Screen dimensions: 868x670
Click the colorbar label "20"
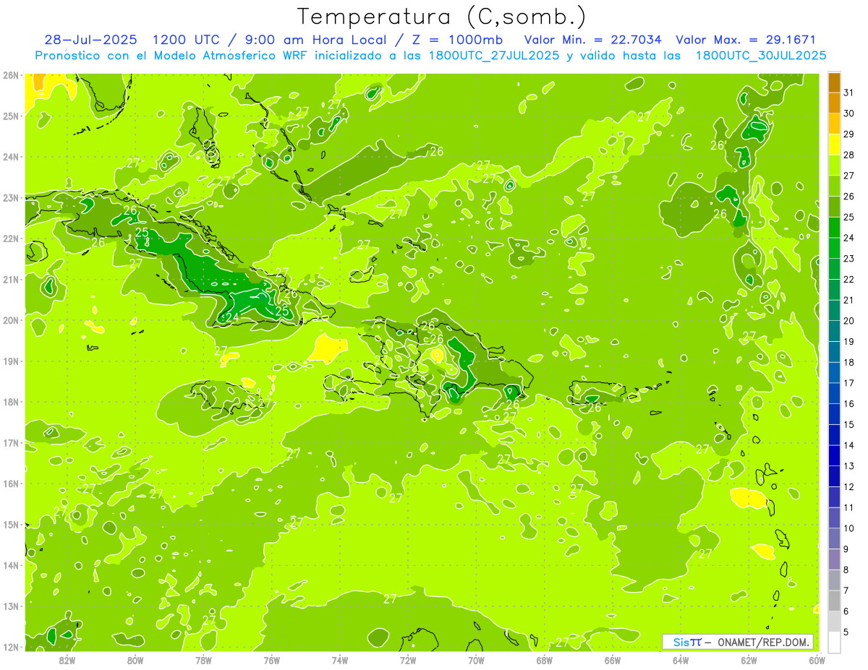(x=849, y=321)
